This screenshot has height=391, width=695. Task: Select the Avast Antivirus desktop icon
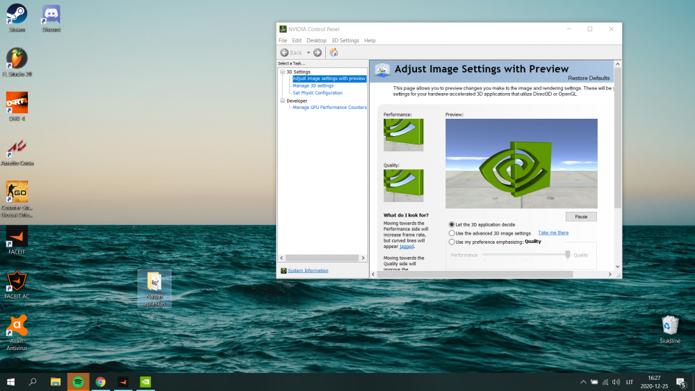17,326
